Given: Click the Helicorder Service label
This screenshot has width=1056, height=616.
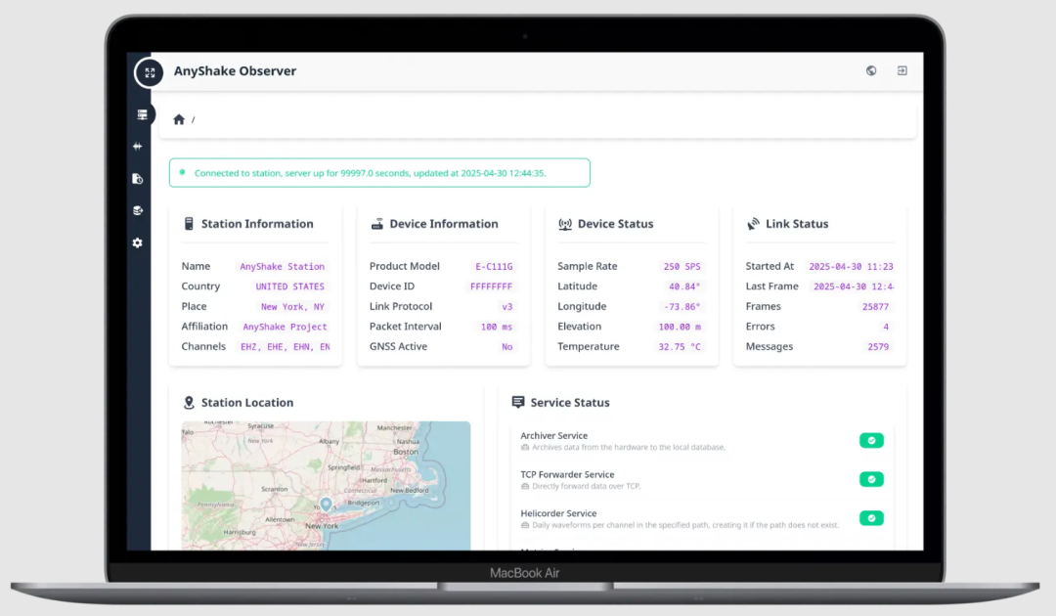Looking at the screenshot, I should click(558, 513).
